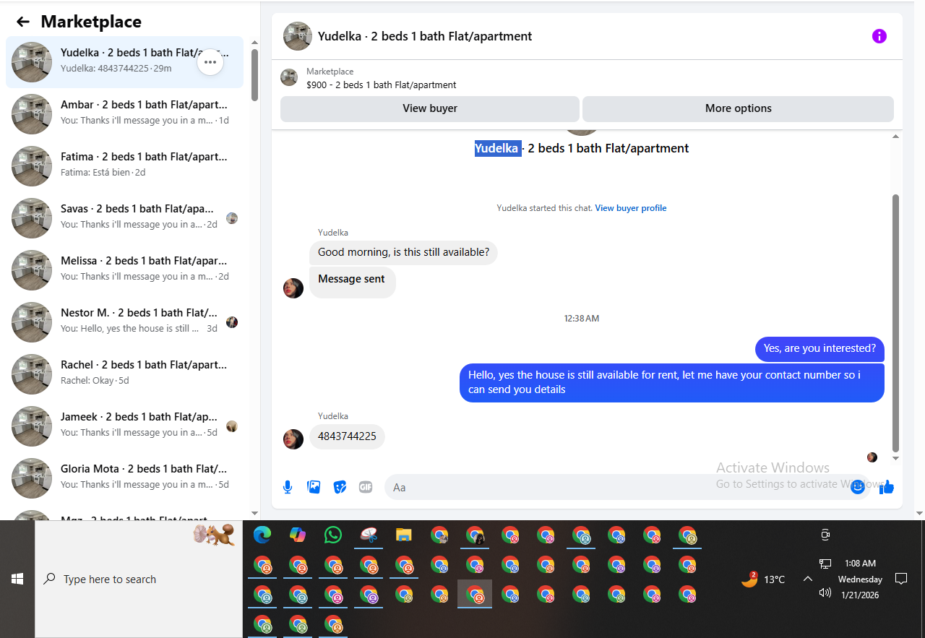925x638 pixels.
Task: Open the Fatima conversation
Action: pos(124,166)
